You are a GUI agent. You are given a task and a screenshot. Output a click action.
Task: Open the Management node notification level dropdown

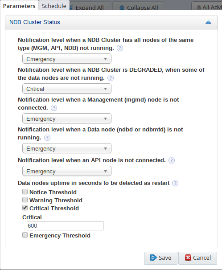[x=67, y=119]
